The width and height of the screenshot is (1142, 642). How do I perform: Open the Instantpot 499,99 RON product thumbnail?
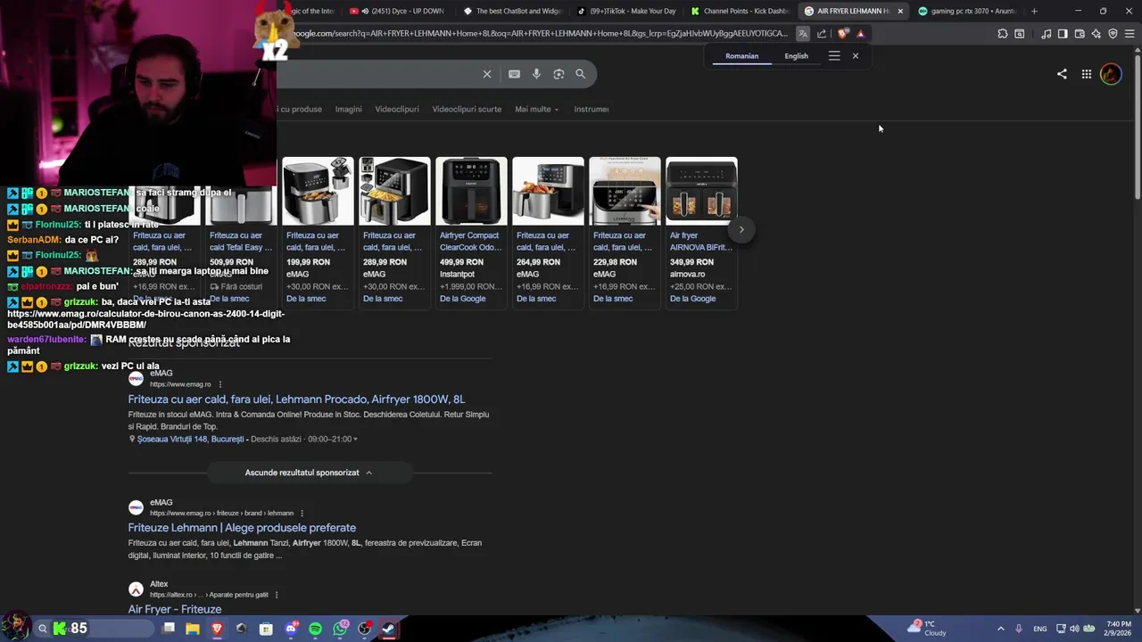click(x=471, y=191)
